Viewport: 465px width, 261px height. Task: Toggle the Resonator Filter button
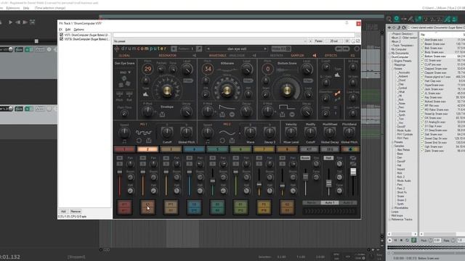coord(187,80)
